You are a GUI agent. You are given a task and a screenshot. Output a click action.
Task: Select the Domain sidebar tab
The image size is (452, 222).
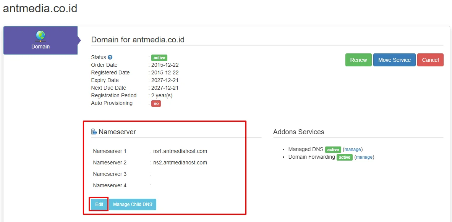coord(41,40)
